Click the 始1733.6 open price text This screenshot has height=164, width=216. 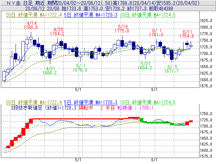(x=71, y=9)
